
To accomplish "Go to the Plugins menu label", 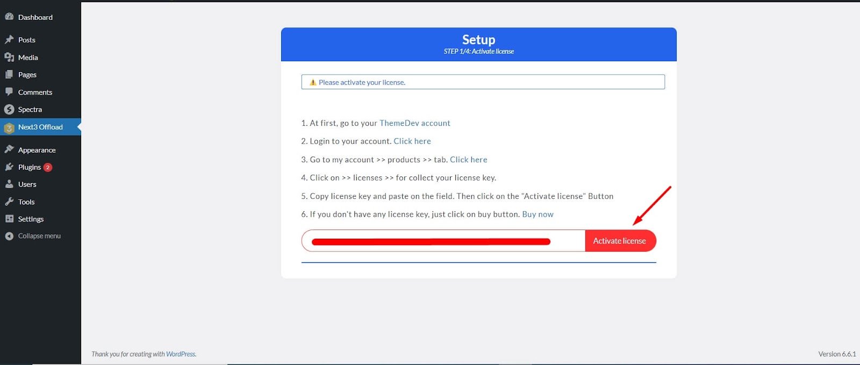I will (x=30, y=167).
